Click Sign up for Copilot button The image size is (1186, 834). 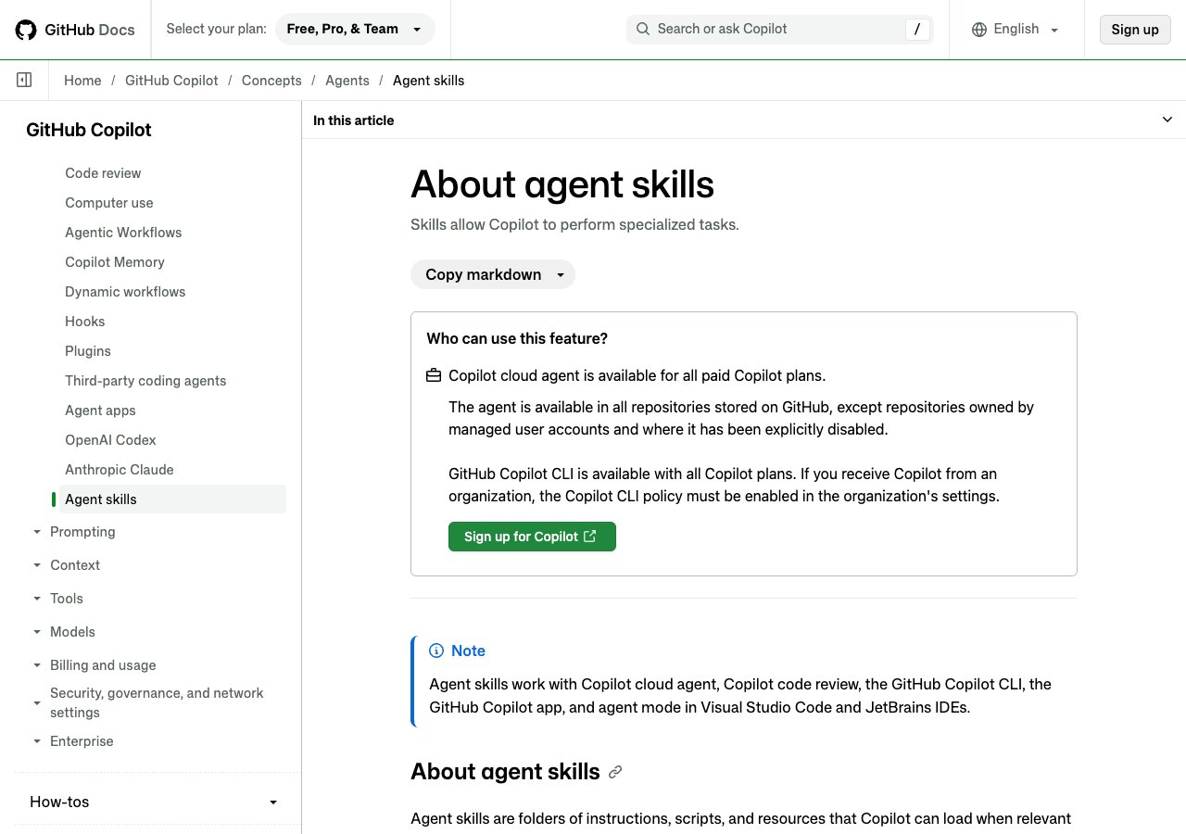[x=532, y=537]
